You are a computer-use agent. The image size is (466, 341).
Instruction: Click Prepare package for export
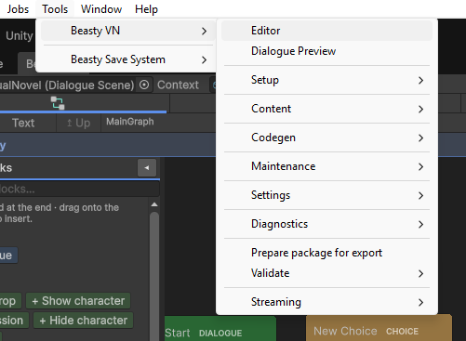point(326,253)
